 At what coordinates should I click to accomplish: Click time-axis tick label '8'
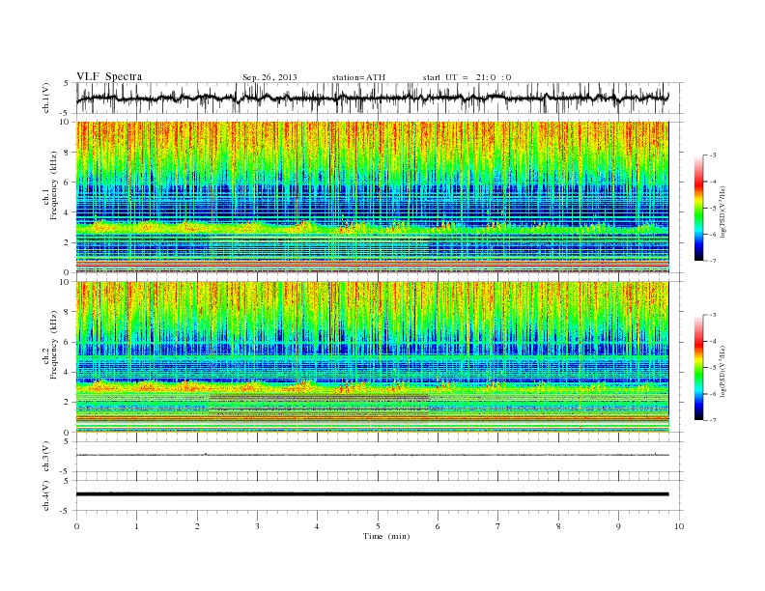[x=558, y=526]
